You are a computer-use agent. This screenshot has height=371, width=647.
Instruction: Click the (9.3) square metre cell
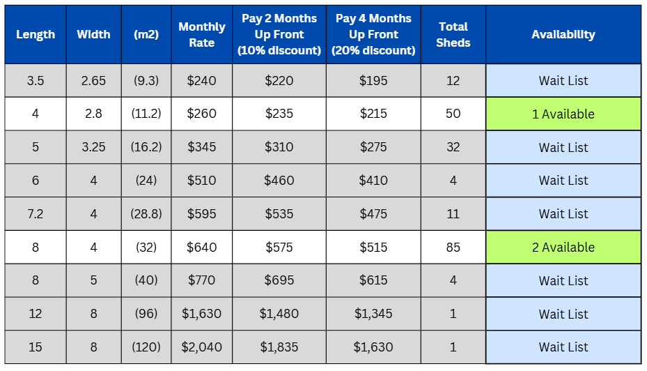click(146, 81)
